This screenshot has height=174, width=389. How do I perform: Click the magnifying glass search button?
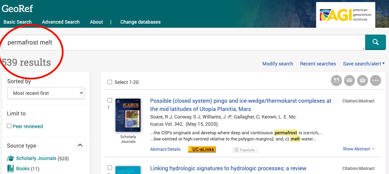[376, 42]
